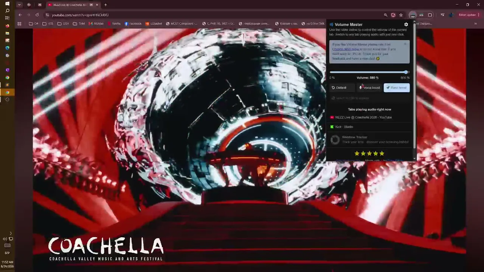Show hidden system tray icons

pyautogui.click(x=11, y=233)
